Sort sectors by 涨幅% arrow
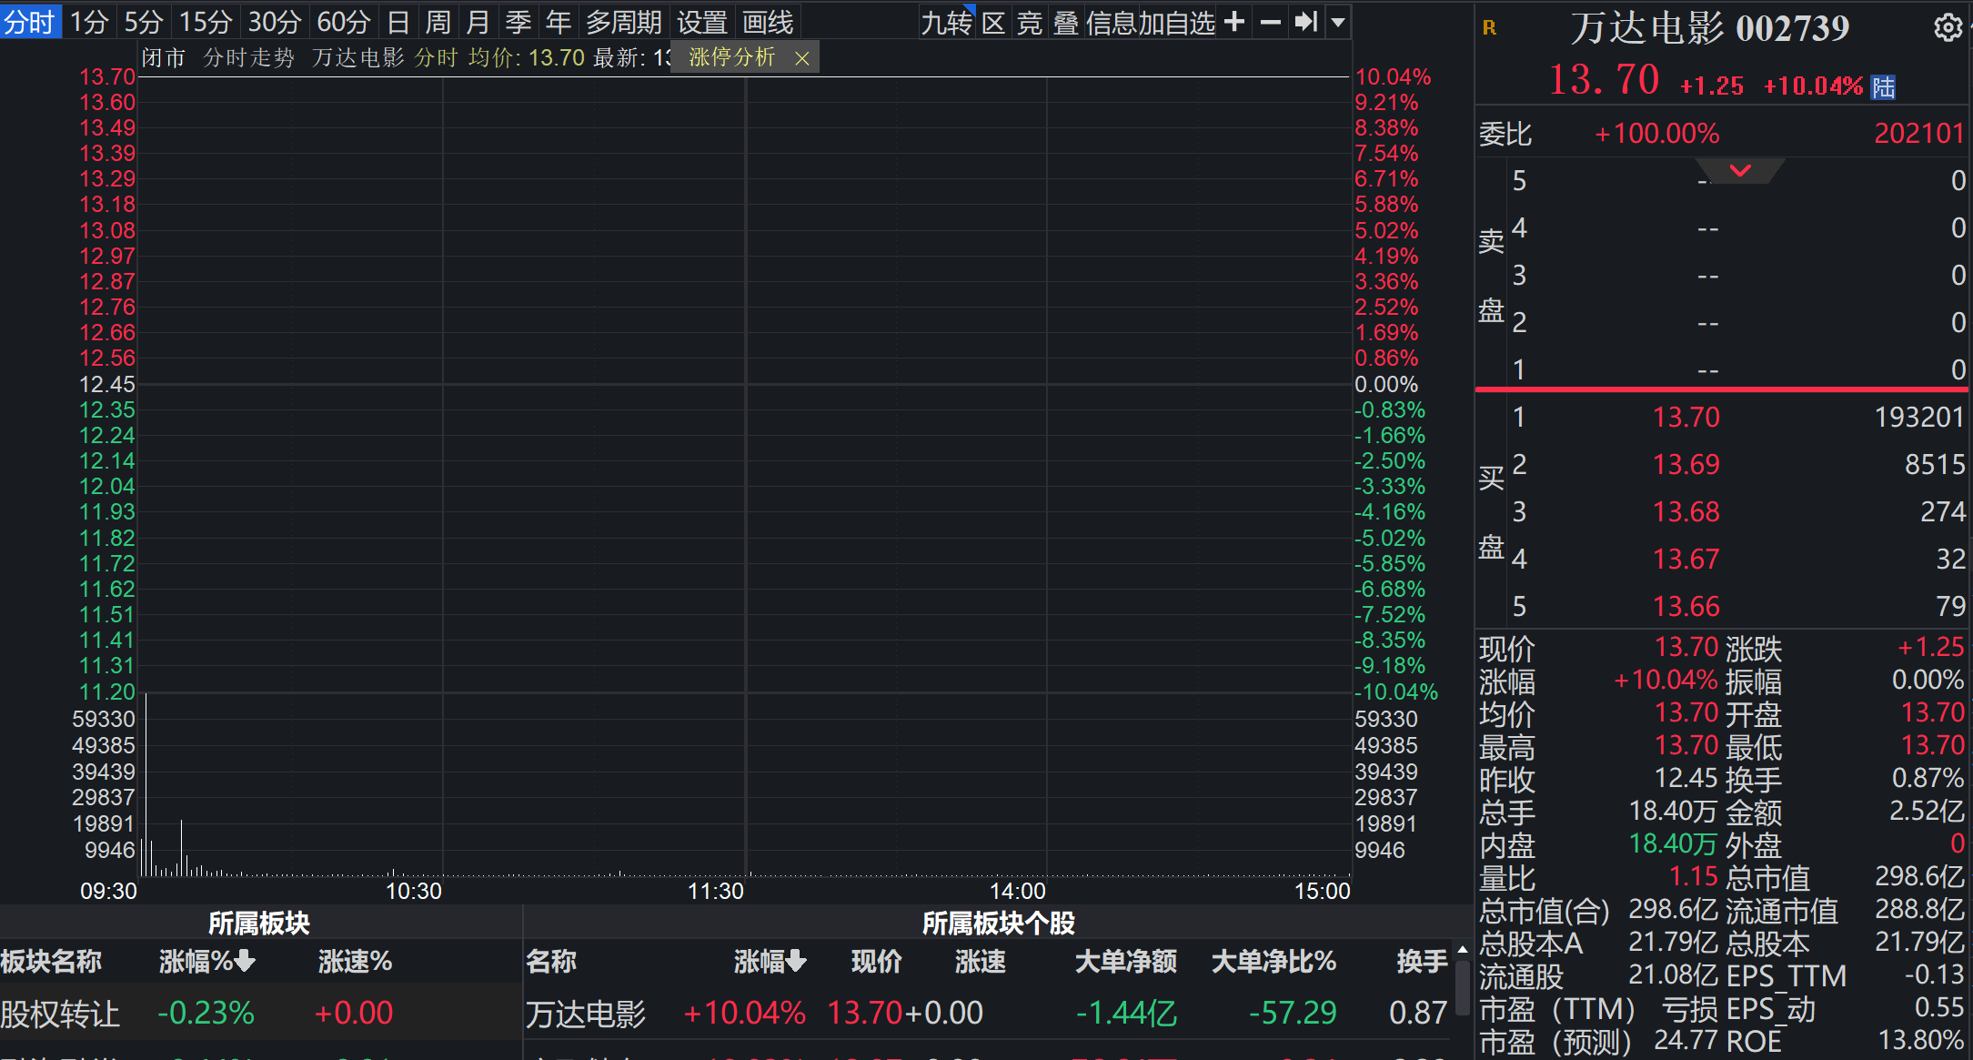Screen dimensions: 1973x1060 coord(244,961)
